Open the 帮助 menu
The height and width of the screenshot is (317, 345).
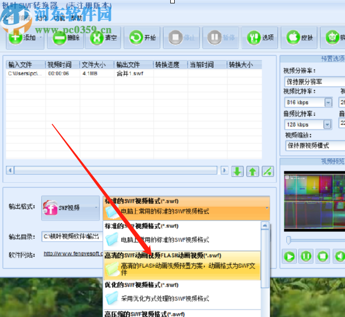[x=77, y=18]
